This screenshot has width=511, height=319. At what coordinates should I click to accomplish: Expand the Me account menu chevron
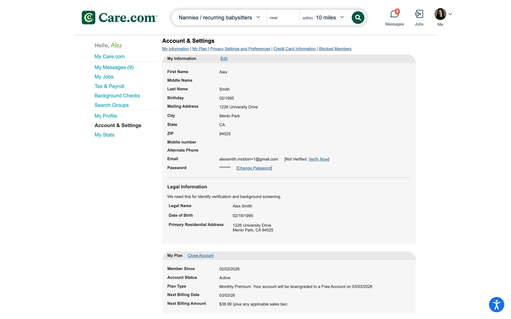coord(450,14)
